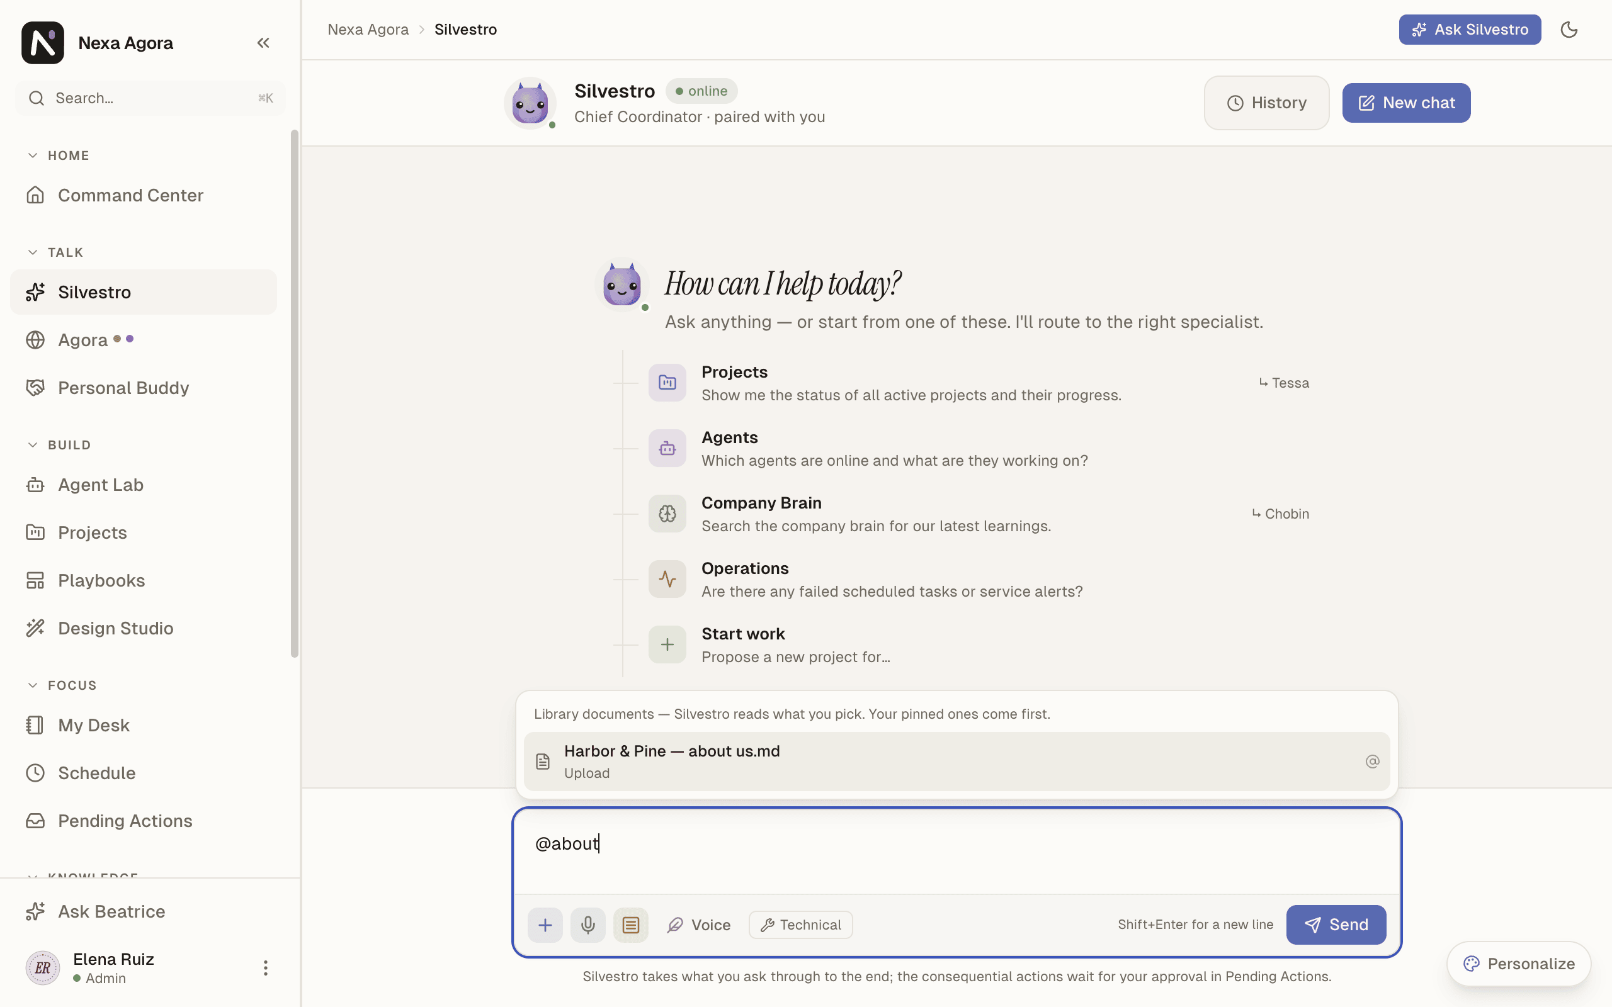Toggle dark mode with the moon icon

point(1569,30)
